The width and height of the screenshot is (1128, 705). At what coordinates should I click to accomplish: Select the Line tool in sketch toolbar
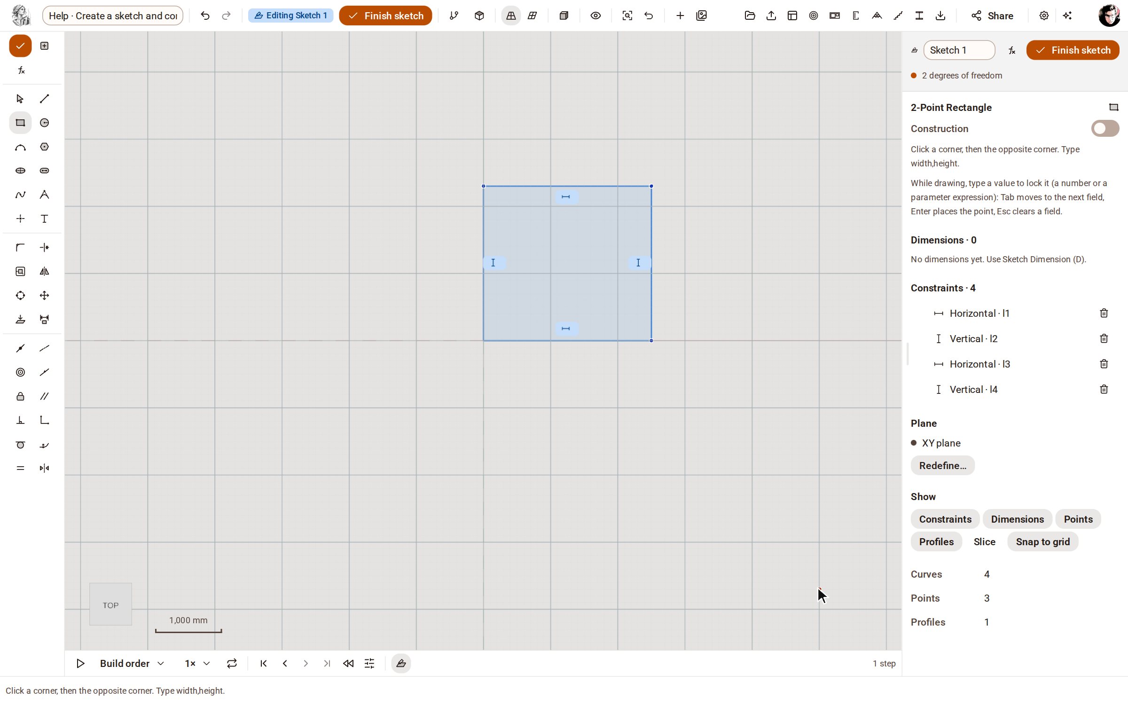pos(44,99)
